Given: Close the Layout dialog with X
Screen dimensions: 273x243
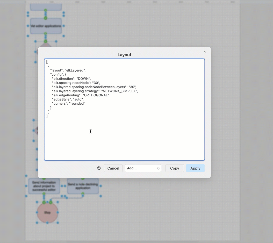Looking at the screenshot, I should pos(205,52).
